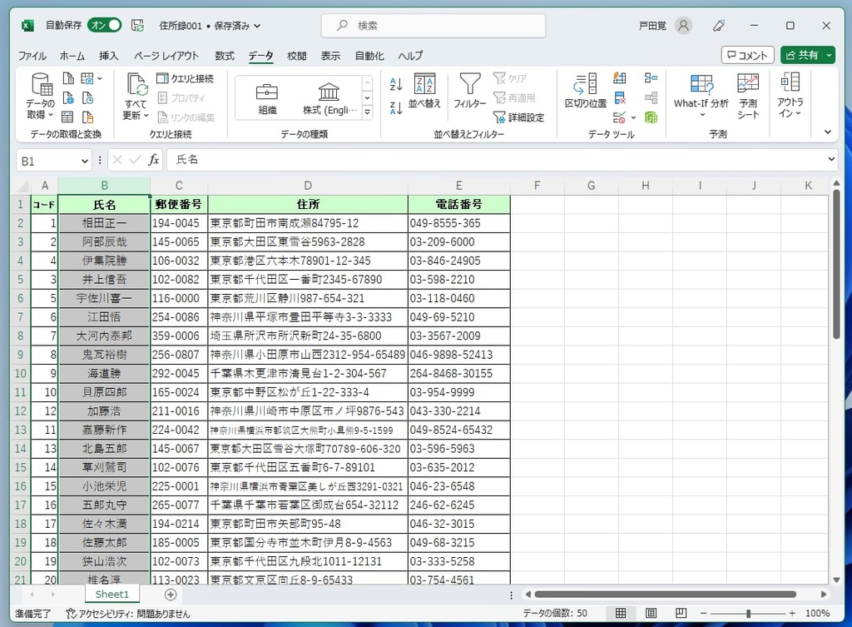Image resolution: width=852 pixels, height=627 pixels.
Task: Click the Comments (コメント) button
Action: (x=747, y=55)
